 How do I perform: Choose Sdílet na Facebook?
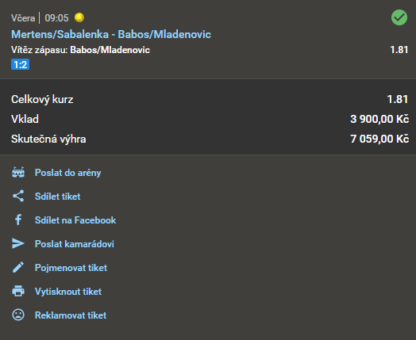[75, 220]
